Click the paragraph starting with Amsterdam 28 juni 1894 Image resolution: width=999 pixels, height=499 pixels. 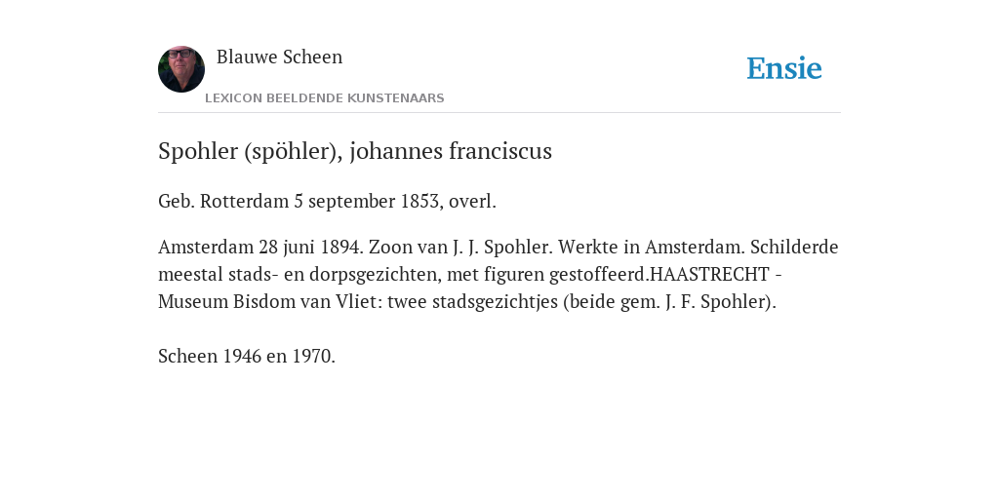499,274
